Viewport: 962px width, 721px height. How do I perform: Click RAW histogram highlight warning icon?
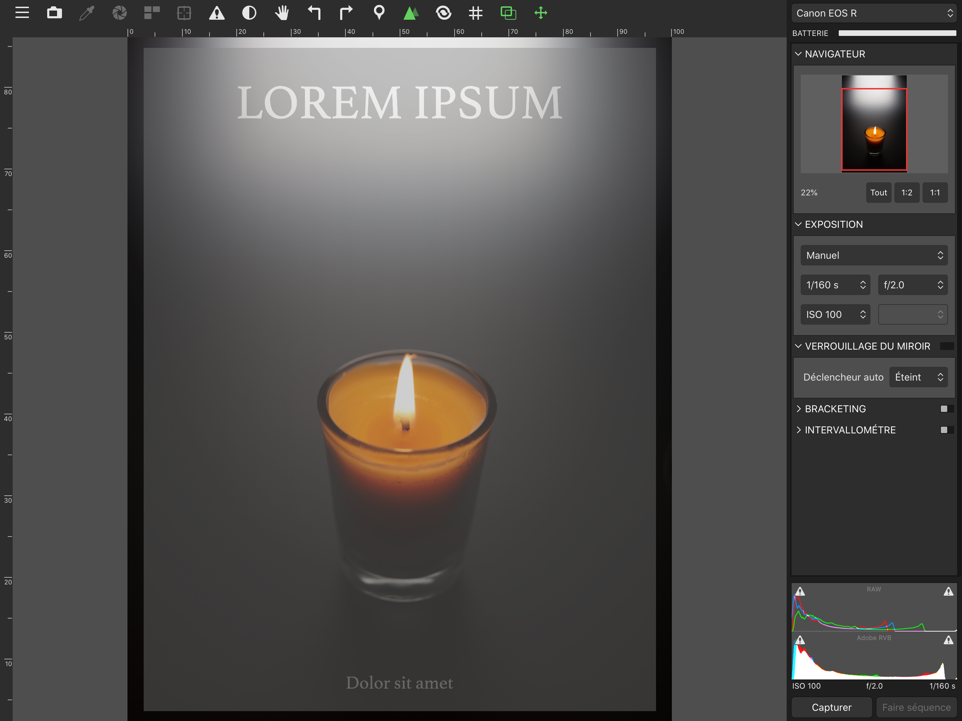pyautogui.click(x=949, y=592)
